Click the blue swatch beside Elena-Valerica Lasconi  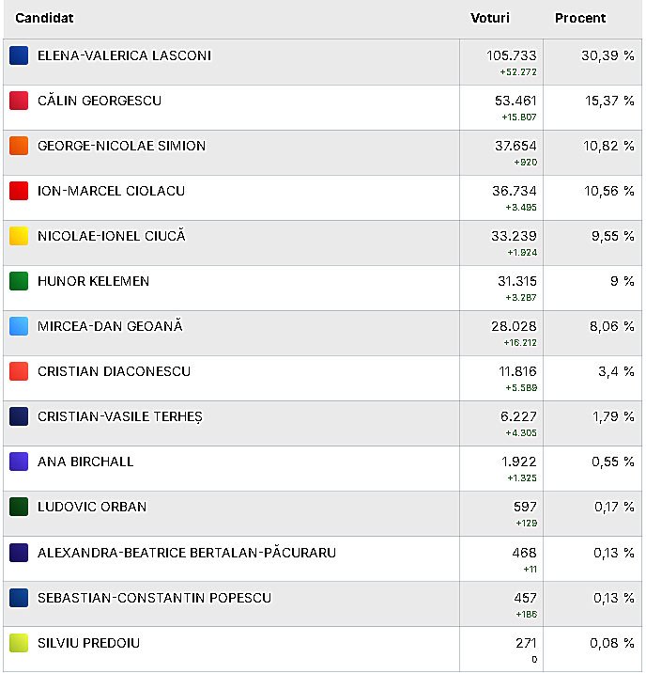pos(19,55)
